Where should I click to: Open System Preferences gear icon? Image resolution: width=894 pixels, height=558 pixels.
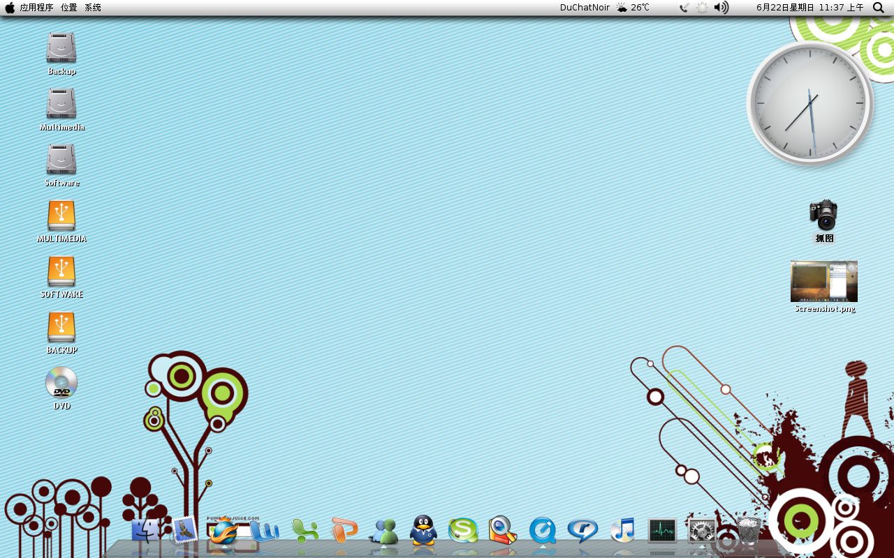pos(702,531)
